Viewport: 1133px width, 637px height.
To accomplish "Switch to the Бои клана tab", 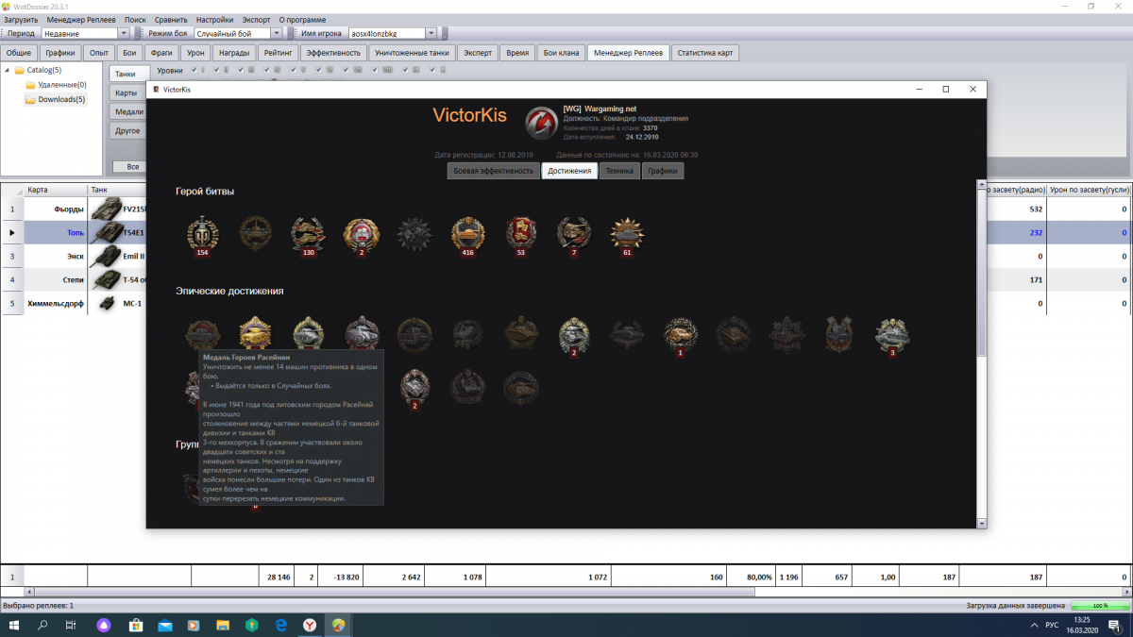I will 561,53.
